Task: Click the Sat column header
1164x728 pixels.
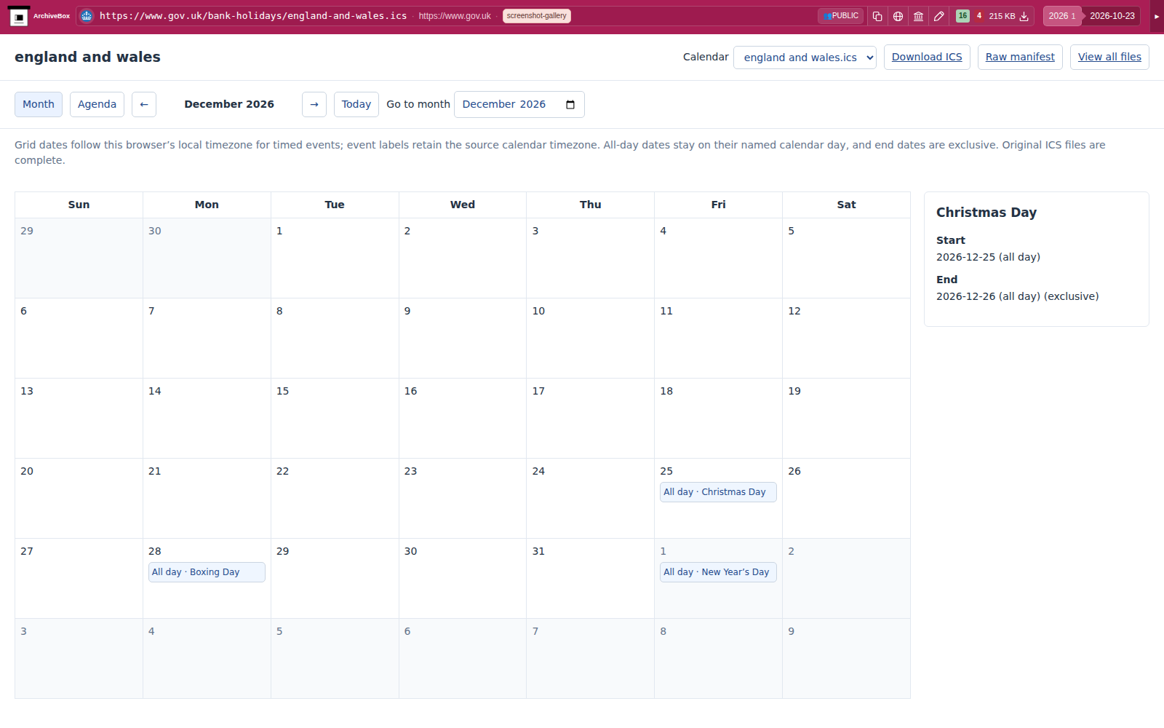Action: coord(846,205)
